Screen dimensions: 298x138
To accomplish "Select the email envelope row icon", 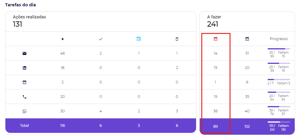I will click(x=25, y=53).
